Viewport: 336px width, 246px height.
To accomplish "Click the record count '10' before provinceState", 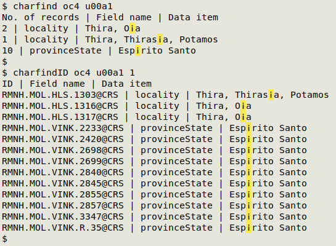I will [x=7, y=50].
